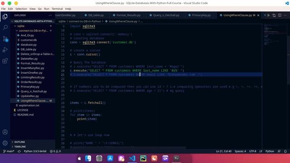The width and height of the screenshot is (290, 163).
Task: Click the open changes icon in editor toolbar
Action: click(274, 15)
